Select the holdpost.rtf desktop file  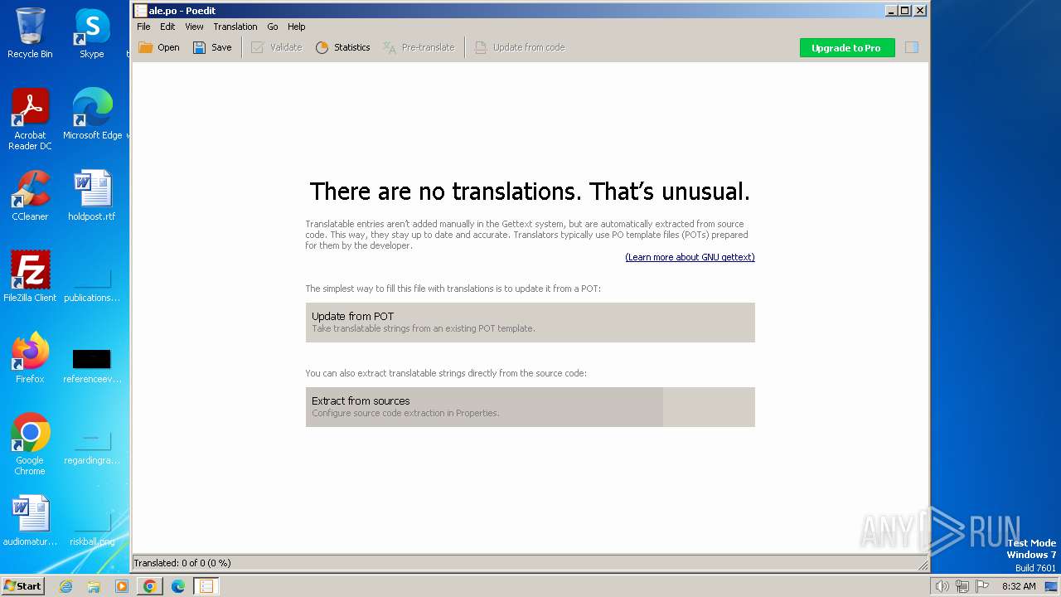pos(92,196)
